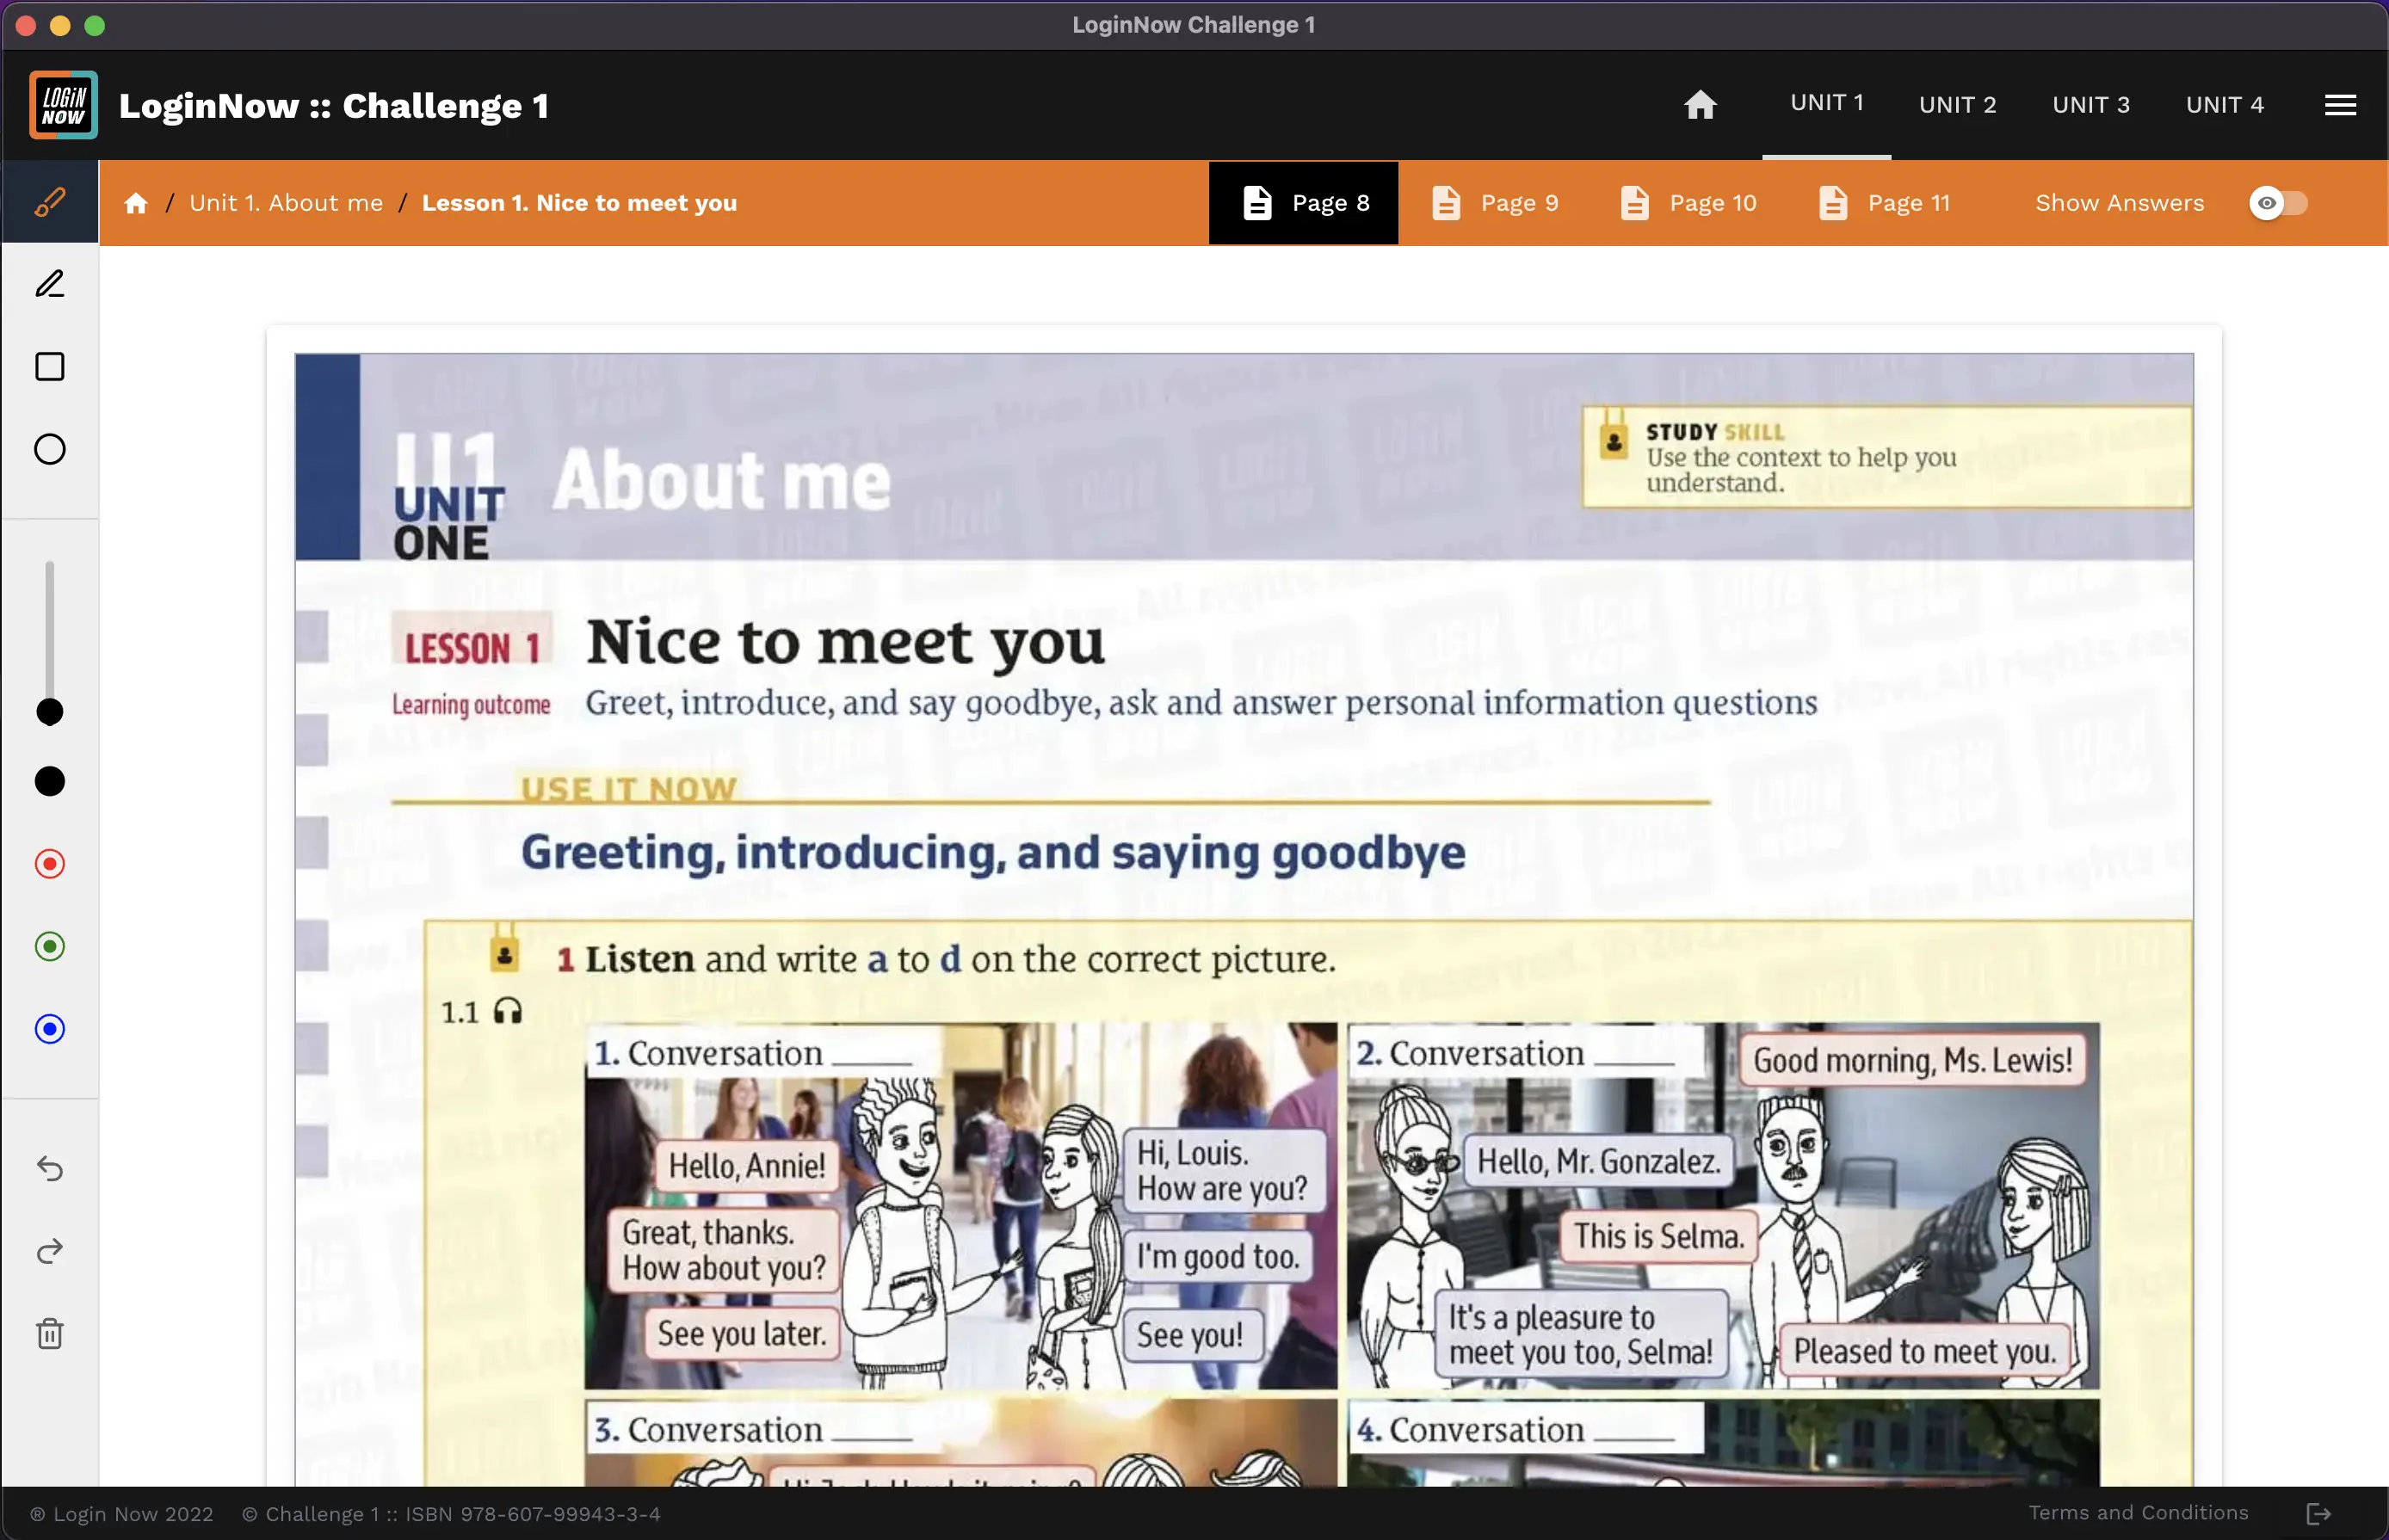
Task: Open Terms and Conditions link
Action: pyautogui.click(x=2138, y=1513)
